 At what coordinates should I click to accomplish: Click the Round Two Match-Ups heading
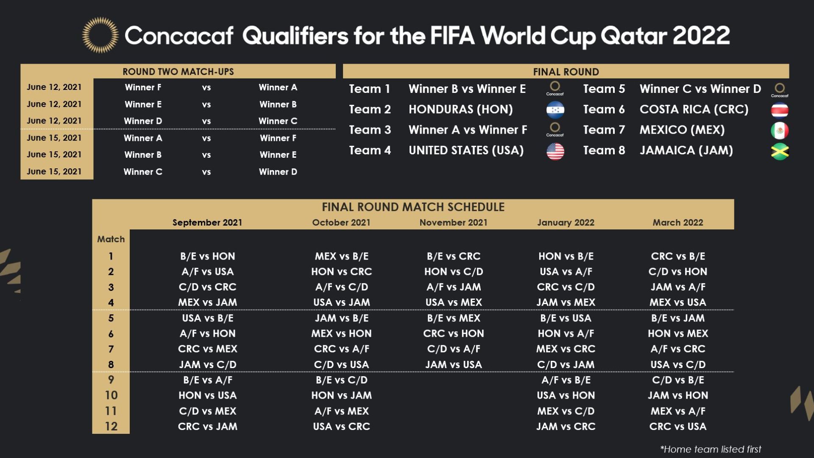pos(178,72)
